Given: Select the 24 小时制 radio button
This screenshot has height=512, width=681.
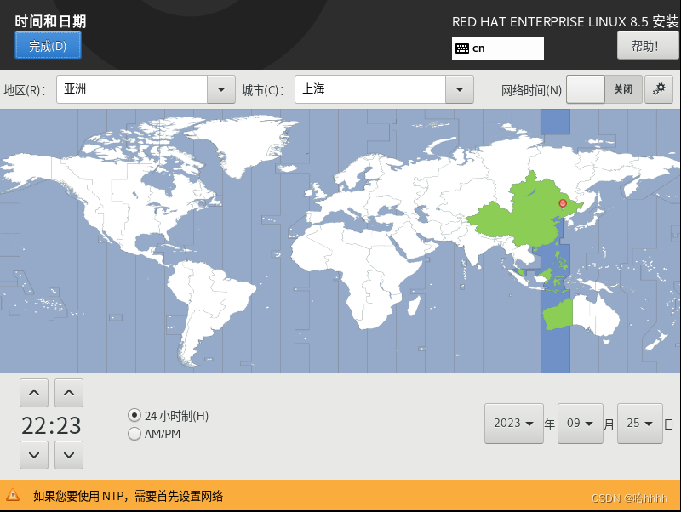Looking at the screenshot, I should (134, 415).
